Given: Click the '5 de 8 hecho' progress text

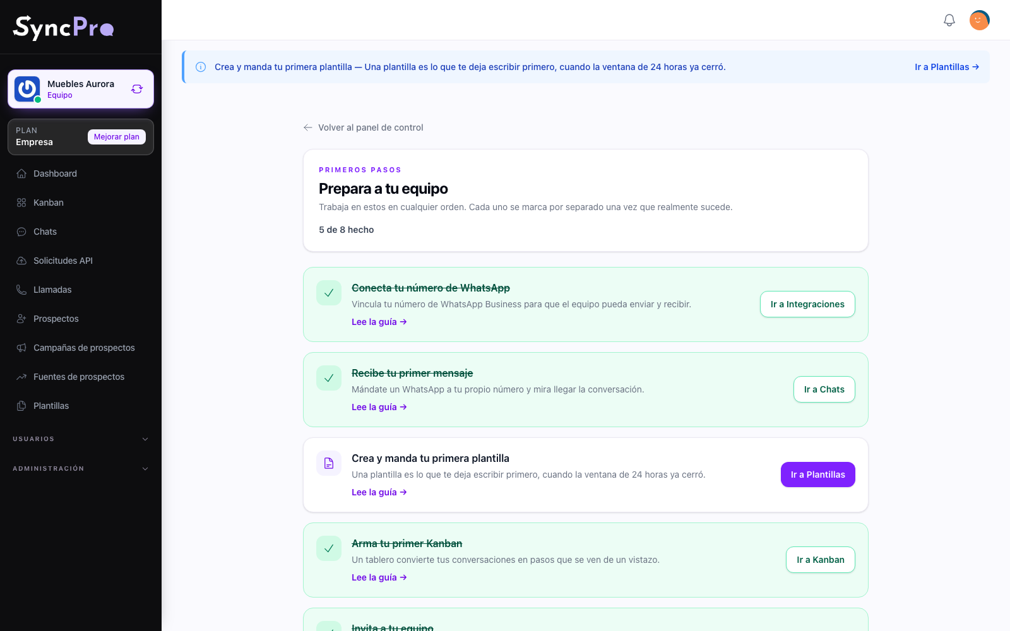Looking at the screenshot, I should [x=347, y=230].
